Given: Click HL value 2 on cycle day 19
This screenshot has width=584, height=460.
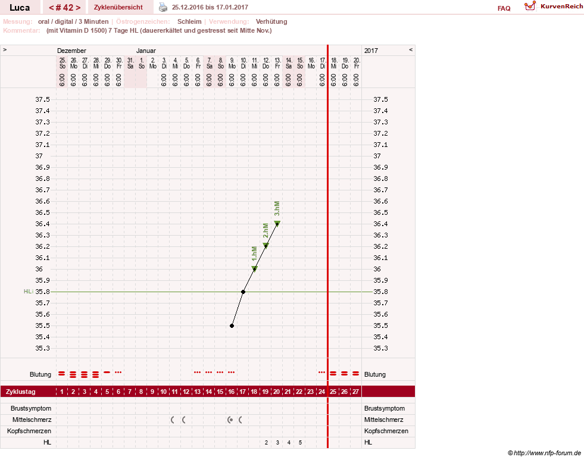Looking at the screenshot, I should [266, 443].
